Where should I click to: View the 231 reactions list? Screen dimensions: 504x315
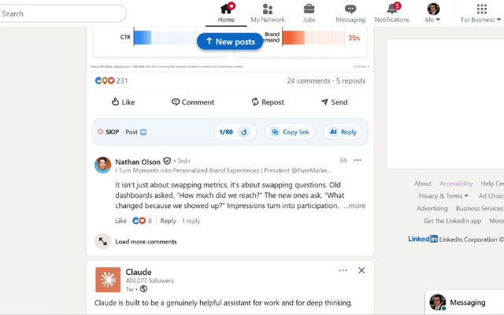(111, 80)
